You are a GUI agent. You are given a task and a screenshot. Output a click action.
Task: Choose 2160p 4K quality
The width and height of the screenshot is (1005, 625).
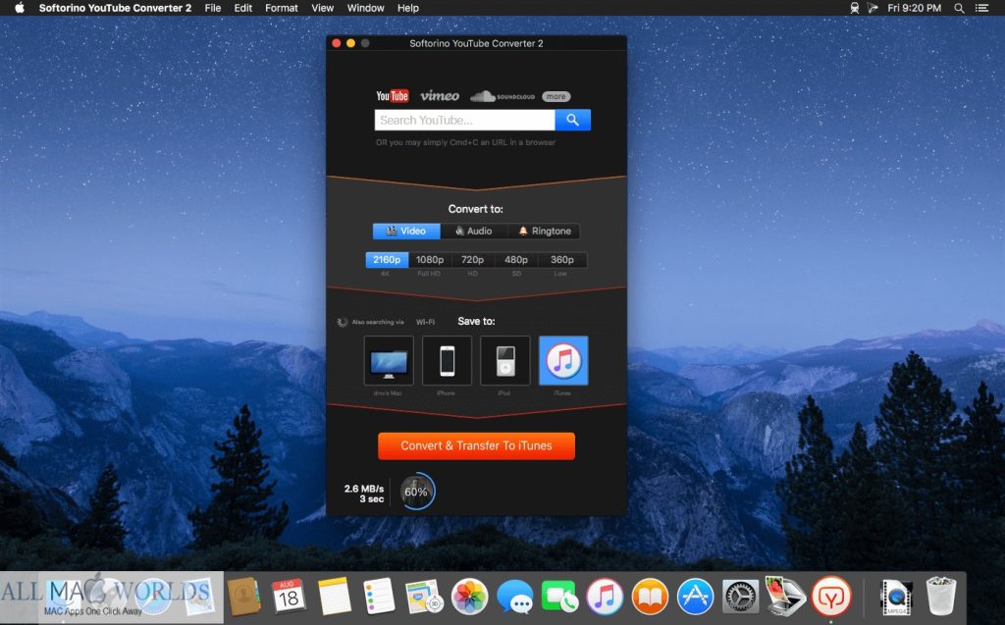coord(387,260)
